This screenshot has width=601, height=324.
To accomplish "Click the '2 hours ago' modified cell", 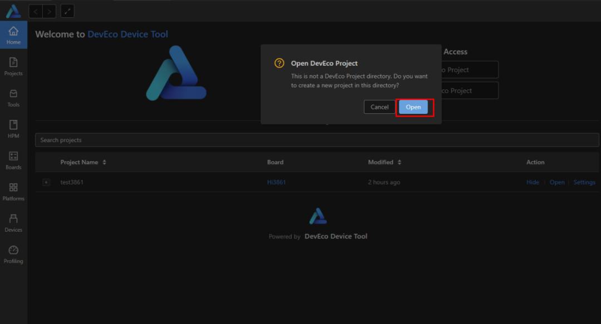I will tap(384, 182).
